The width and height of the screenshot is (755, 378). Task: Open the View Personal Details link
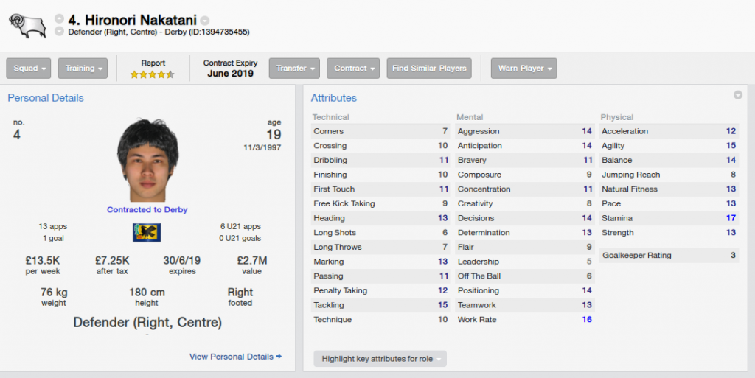click(x=232, y=357)
